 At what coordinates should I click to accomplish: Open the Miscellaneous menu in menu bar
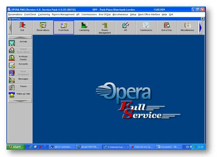[x=120, y=14]
